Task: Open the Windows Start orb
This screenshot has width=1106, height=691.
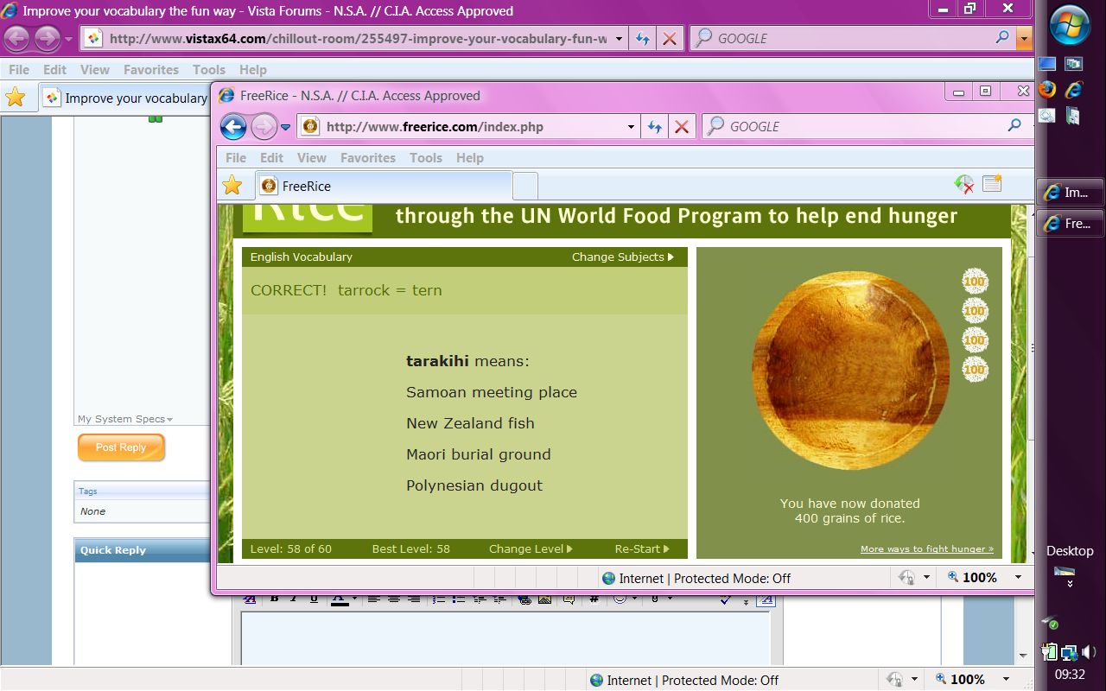Action: pos(1070,26)
